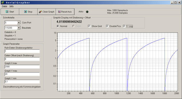Click the Graph X max field
Screen dimensions: 182x99
coord(22,67)
